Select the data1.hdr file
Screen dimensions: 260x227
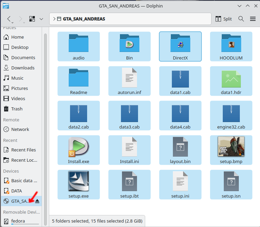231,81
